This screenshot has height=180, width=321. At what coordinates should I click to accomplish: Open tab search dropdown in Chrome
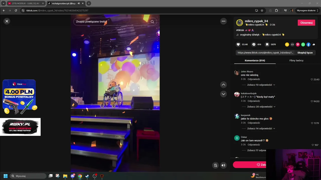click(3, 3)
